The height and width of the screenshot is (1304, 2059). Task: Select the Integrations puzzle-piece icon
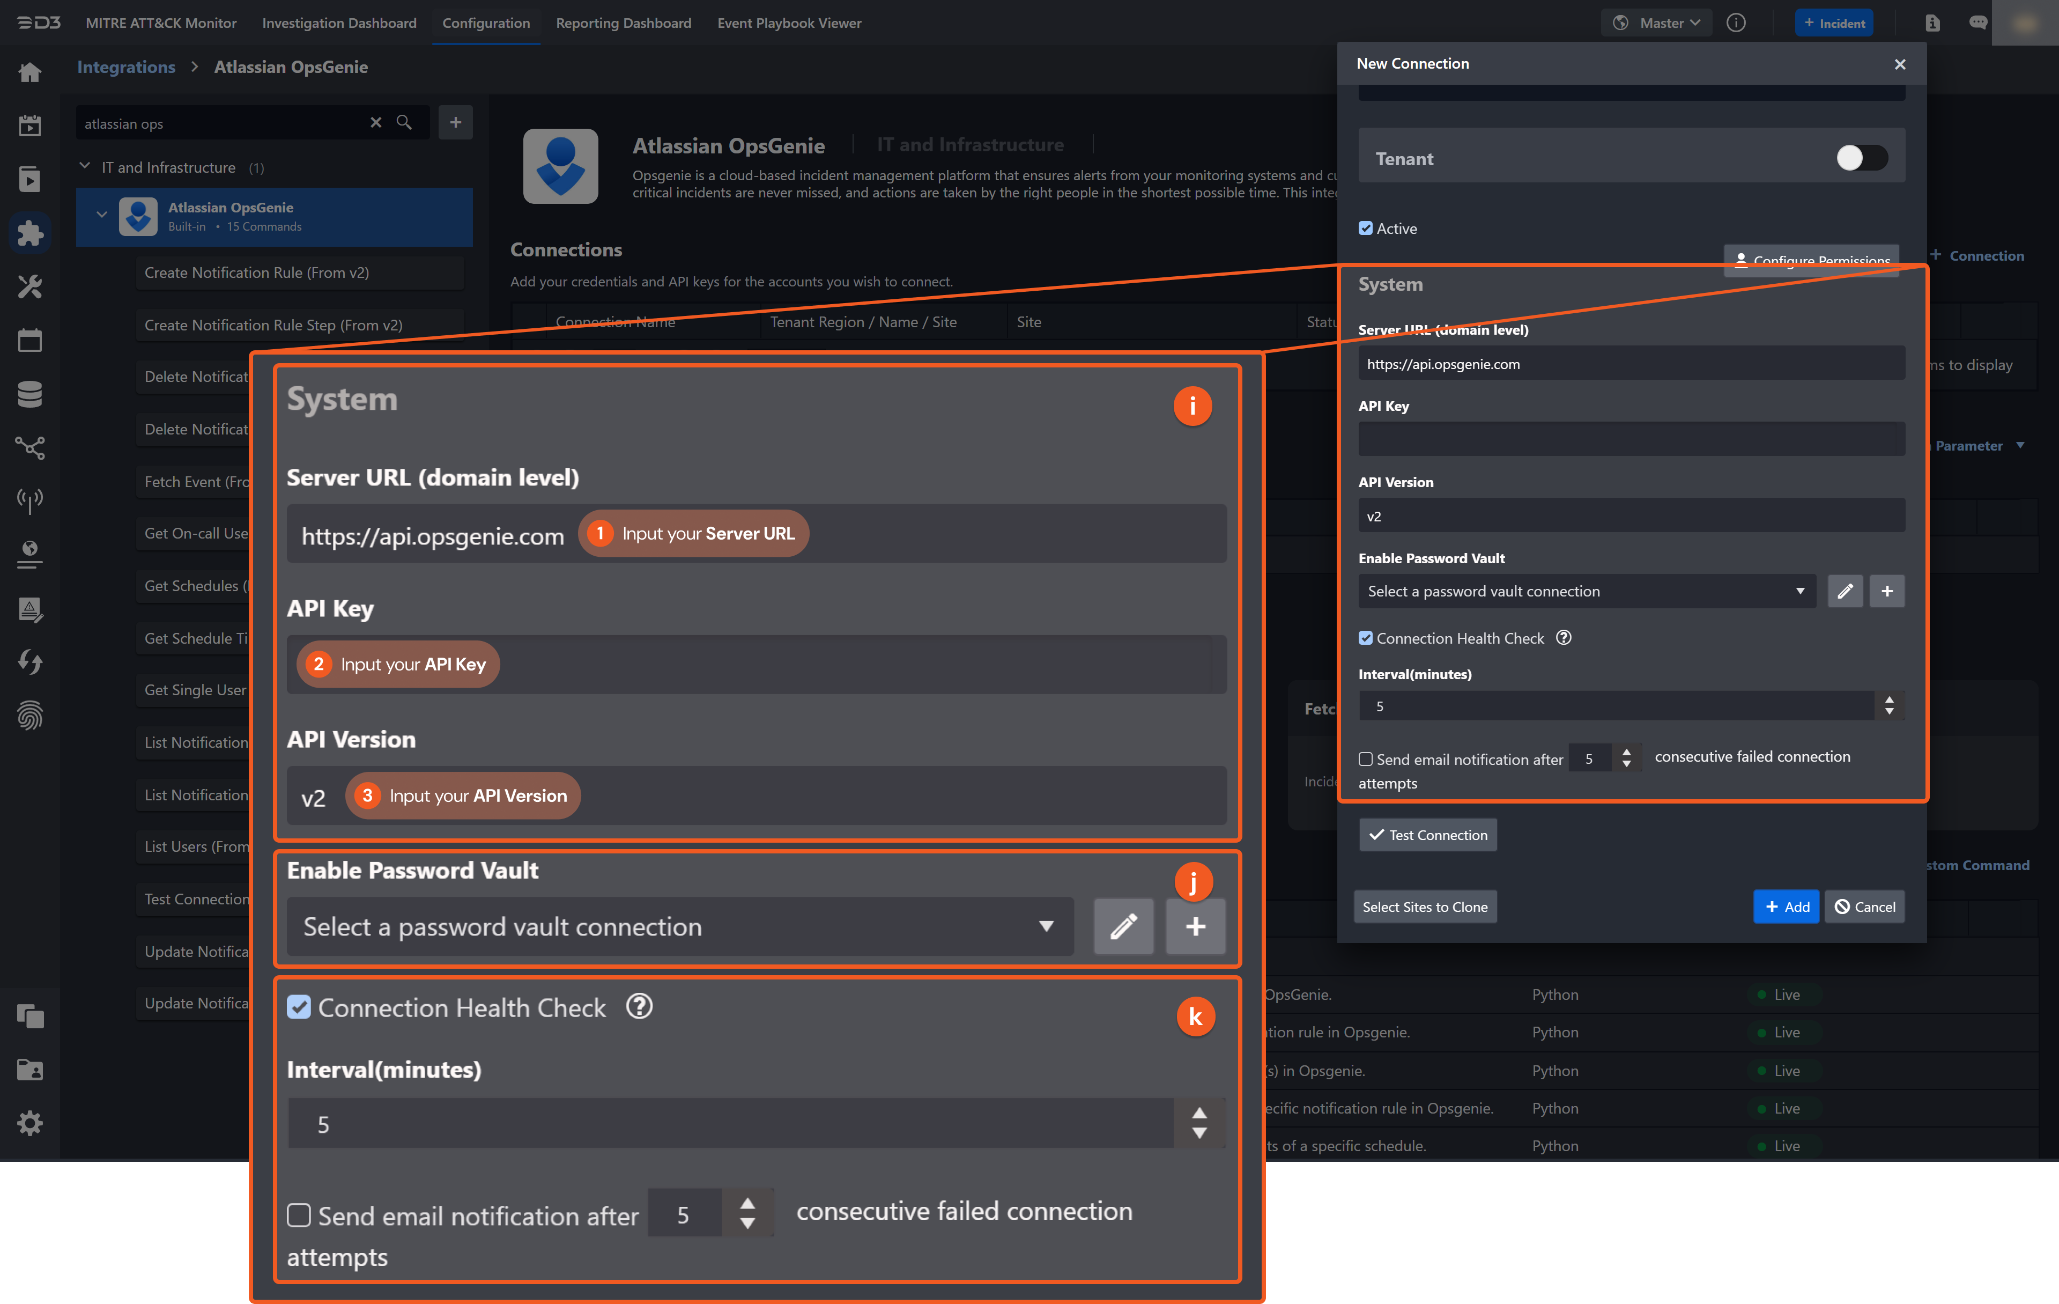click(x=30, y=232)
